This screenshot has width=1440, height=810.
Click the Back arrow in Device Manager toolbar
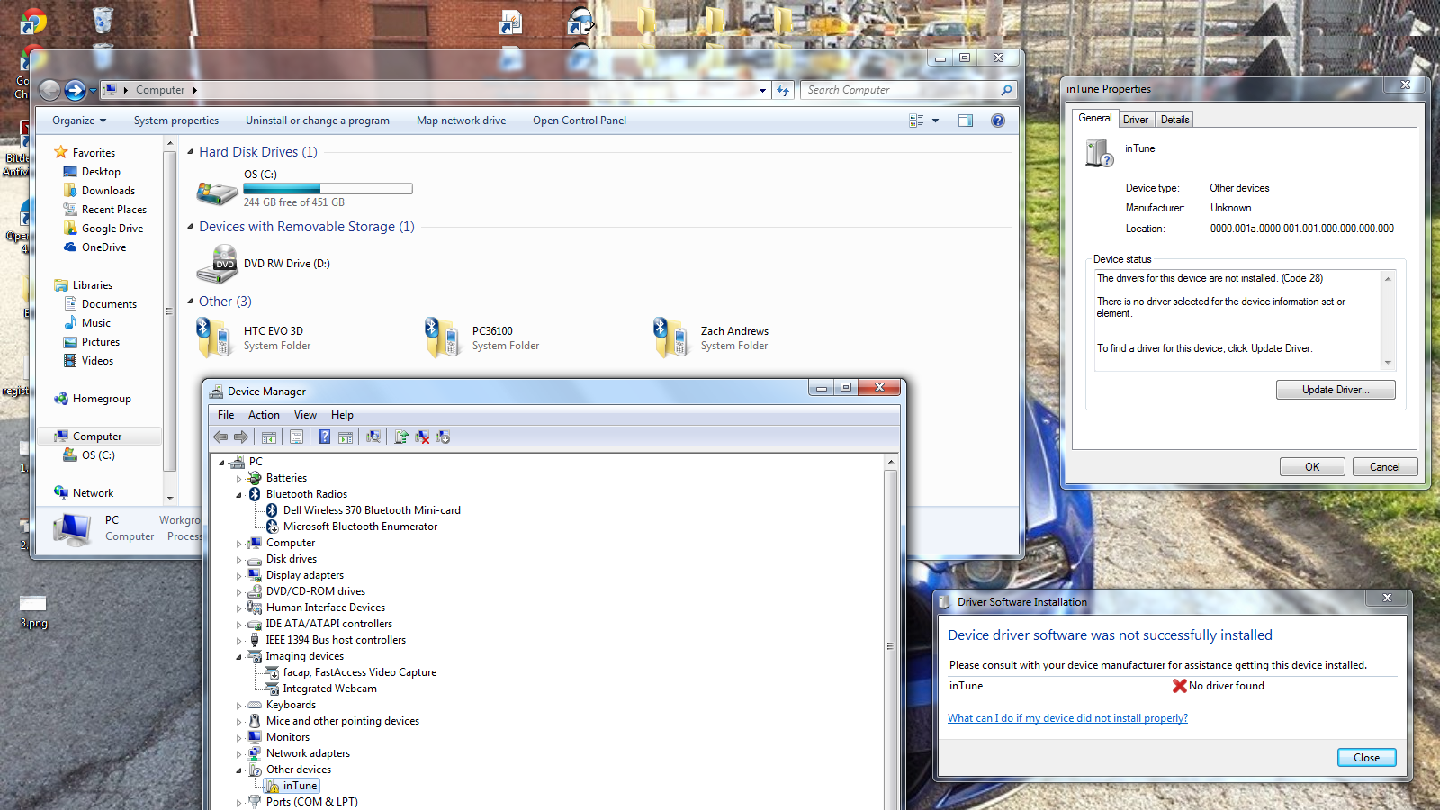pyautogui.click(x=220, y=436)
